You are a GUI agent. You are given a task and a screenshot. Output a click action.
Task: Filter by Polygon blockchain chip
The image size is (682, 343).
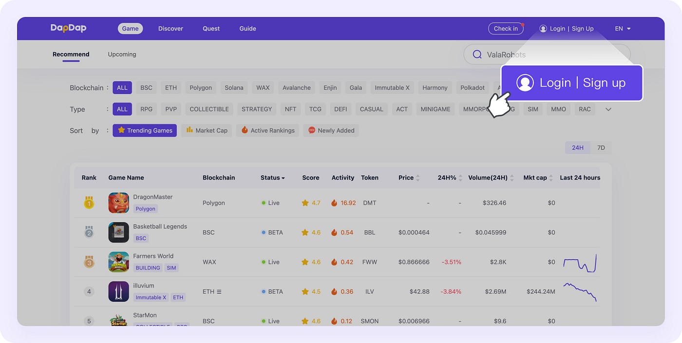tap(201, 88)
